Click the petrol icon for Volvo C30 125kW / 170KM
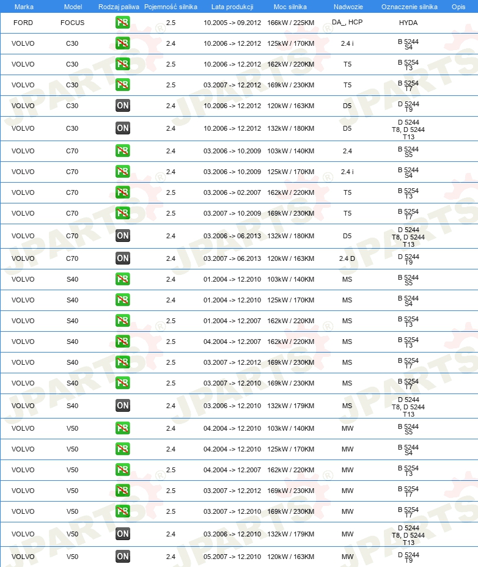The image size is (478, 567). point(123,43)
